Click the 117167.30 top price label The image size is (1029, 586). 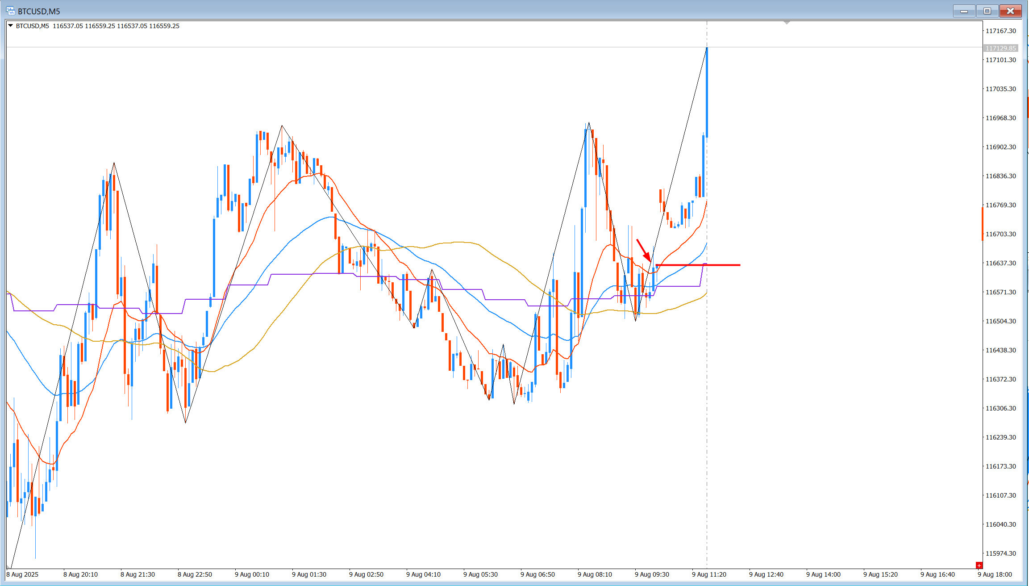tap(1000, 31)
